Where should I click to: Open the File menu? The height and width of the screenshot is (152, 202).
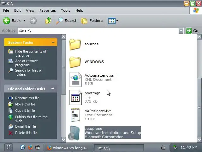click(x=6, y=10)
